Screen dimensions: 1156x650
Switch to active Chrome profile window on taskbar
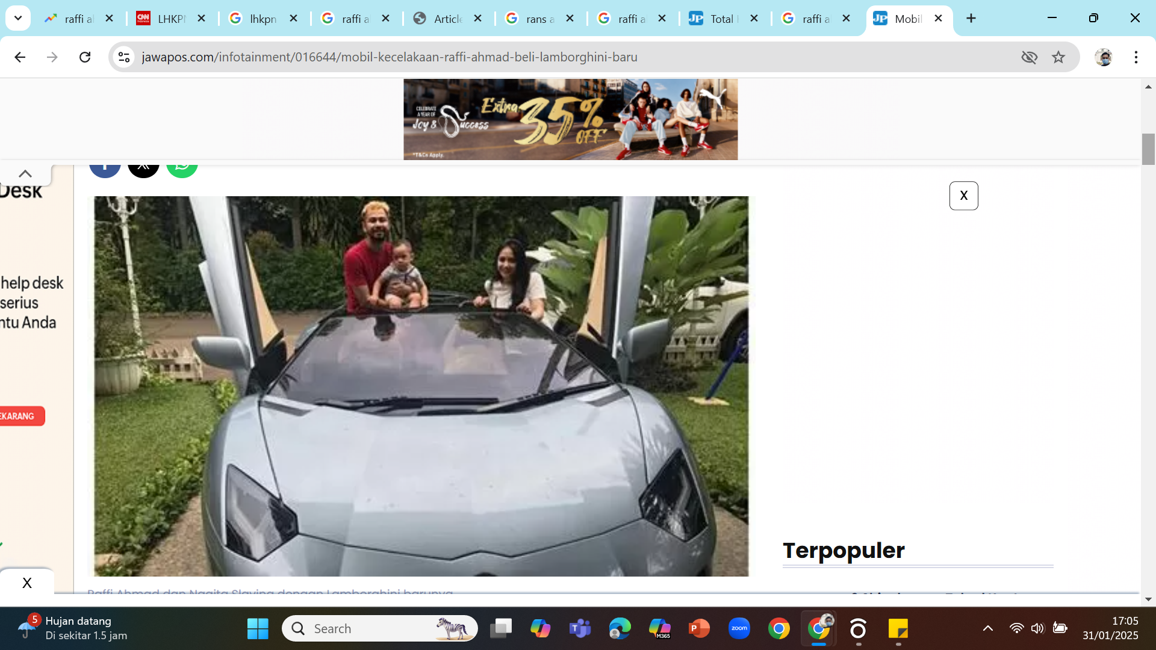819,629
